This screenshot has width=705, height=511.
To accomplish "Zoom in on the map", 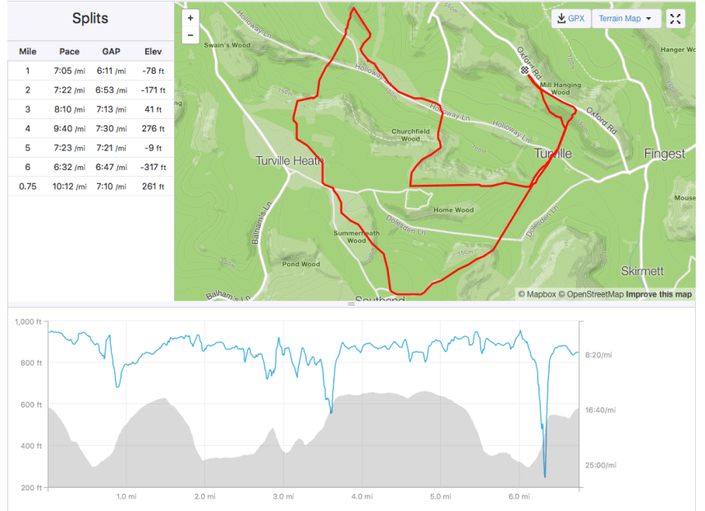I will [x=190, y=17].
